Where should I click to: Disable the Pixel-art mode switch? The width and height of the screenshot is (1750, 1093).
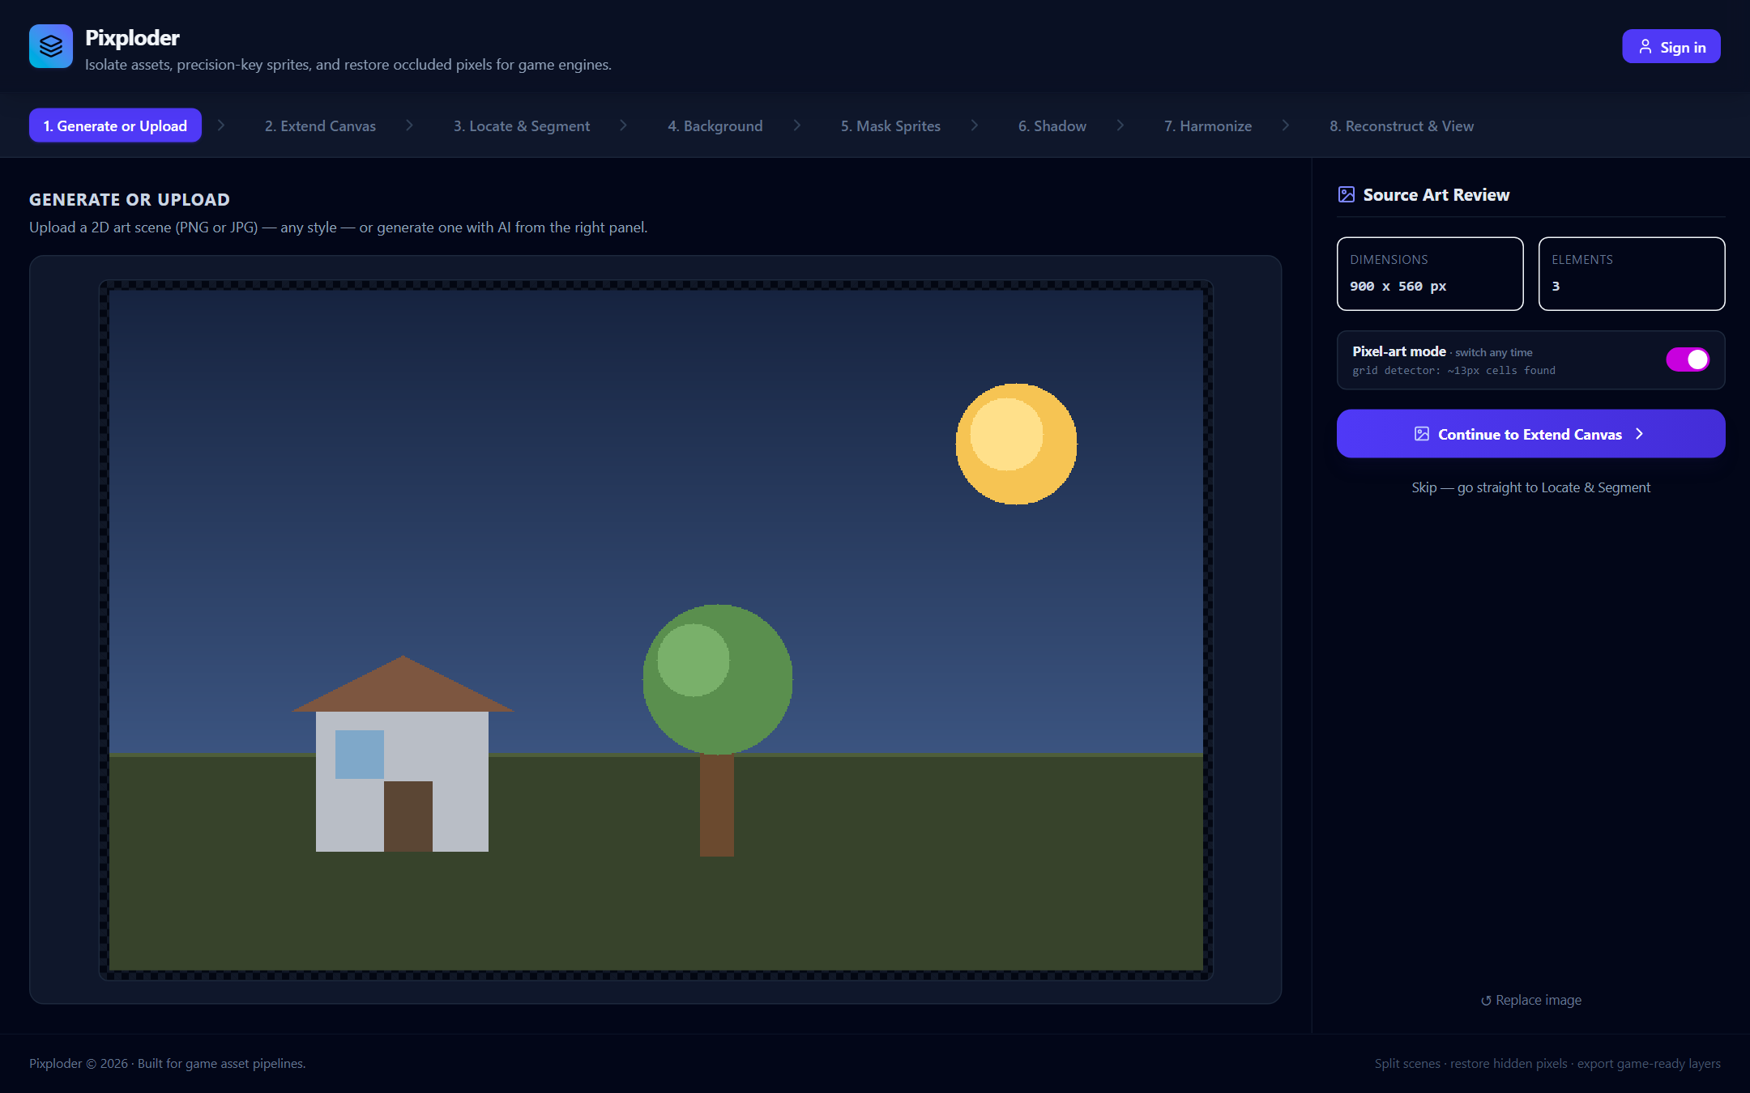tap(1688, 359)
